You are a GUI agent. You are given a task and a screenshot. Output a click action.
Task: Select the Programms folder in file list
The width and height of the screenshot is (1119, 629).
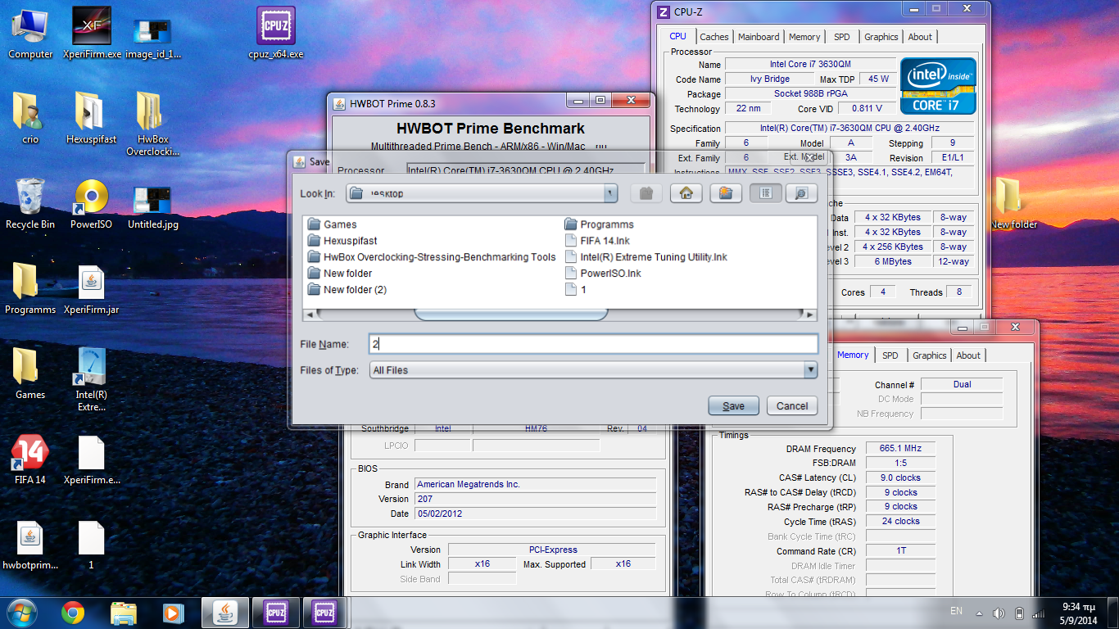(x=599, y=224)
